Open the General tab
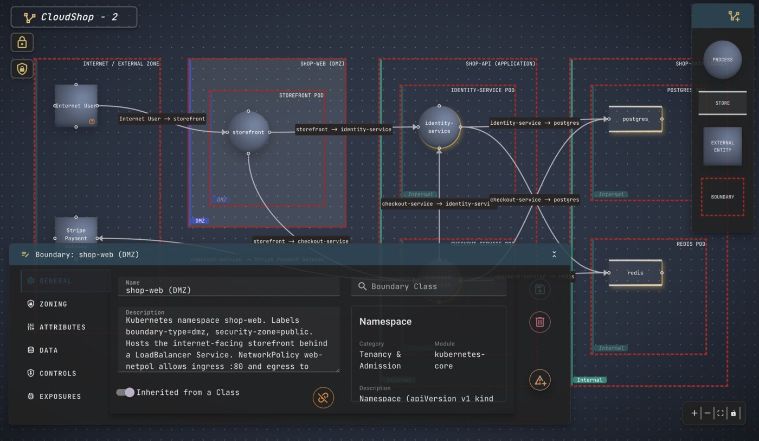 65,281
